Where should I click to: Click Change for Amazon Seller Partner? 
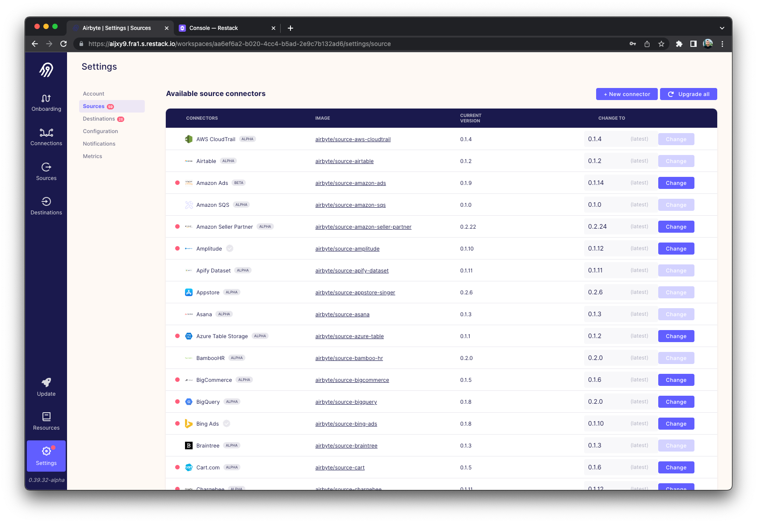point(676,227)
